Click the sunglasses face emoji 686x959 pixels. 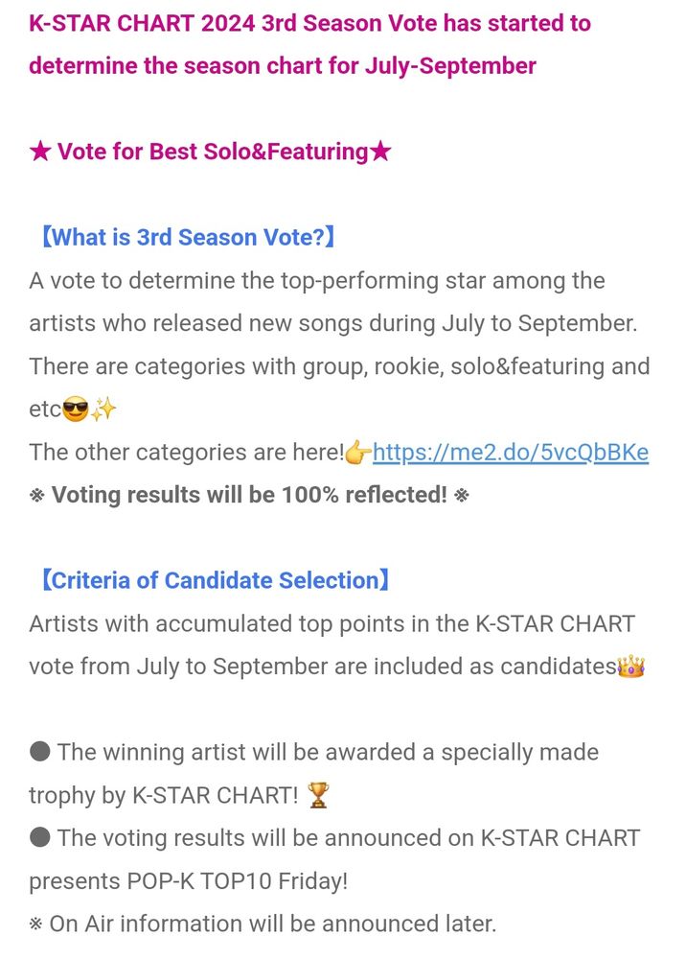(x=75, y=410)
